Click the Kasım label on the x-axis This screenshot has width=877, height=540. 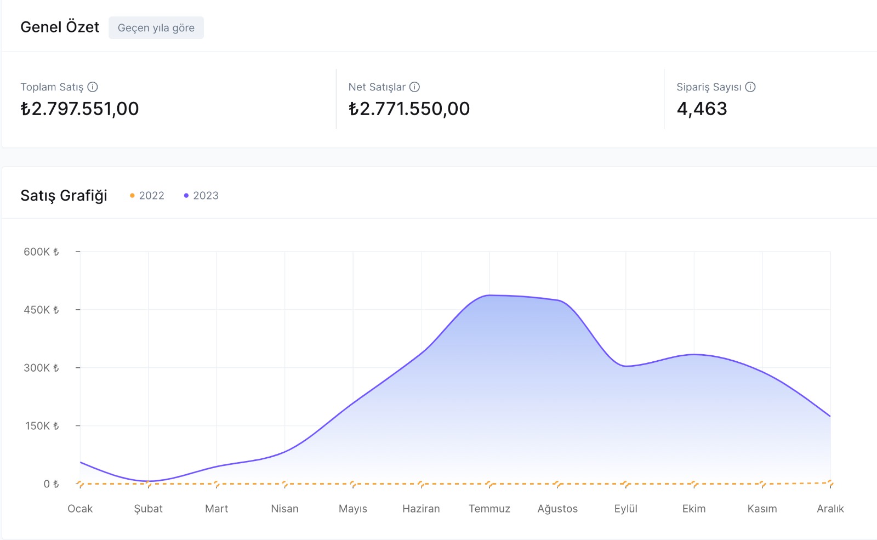coord(762,509)
